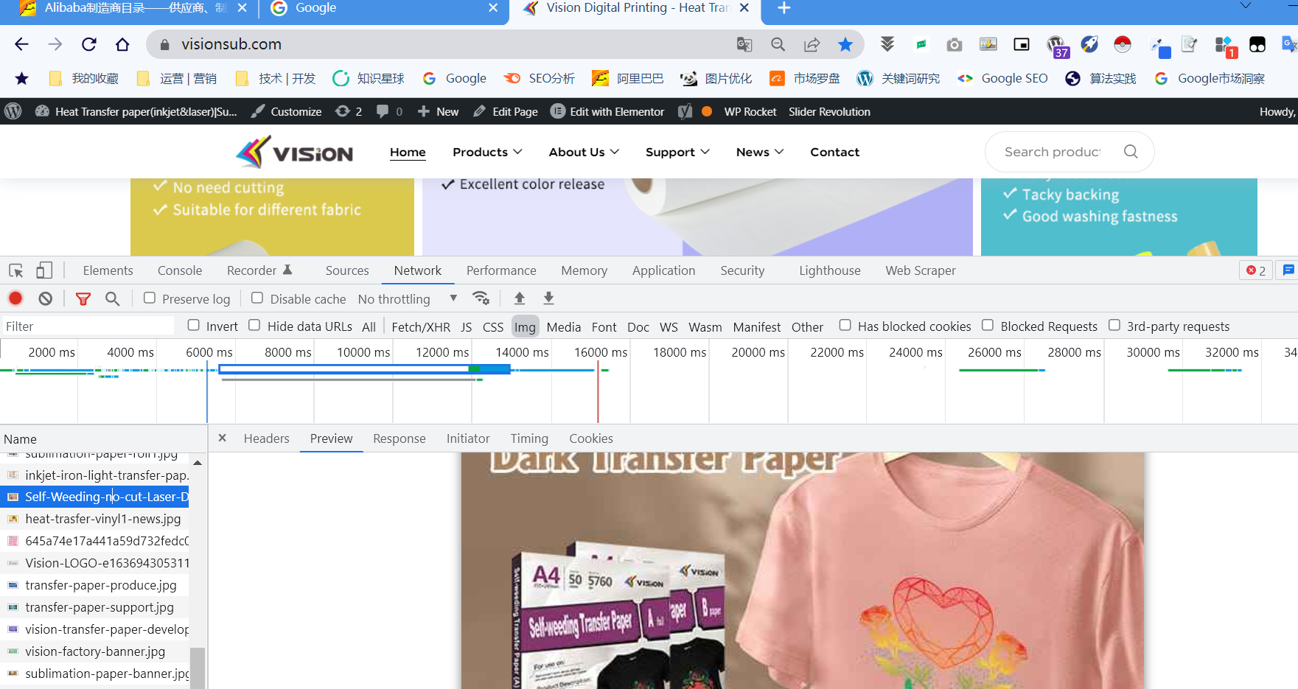This screenshot has height=689, width=1298.
Task: Select transfer-paper-produce.jpg in request list
Action: (x=96, y=585)
